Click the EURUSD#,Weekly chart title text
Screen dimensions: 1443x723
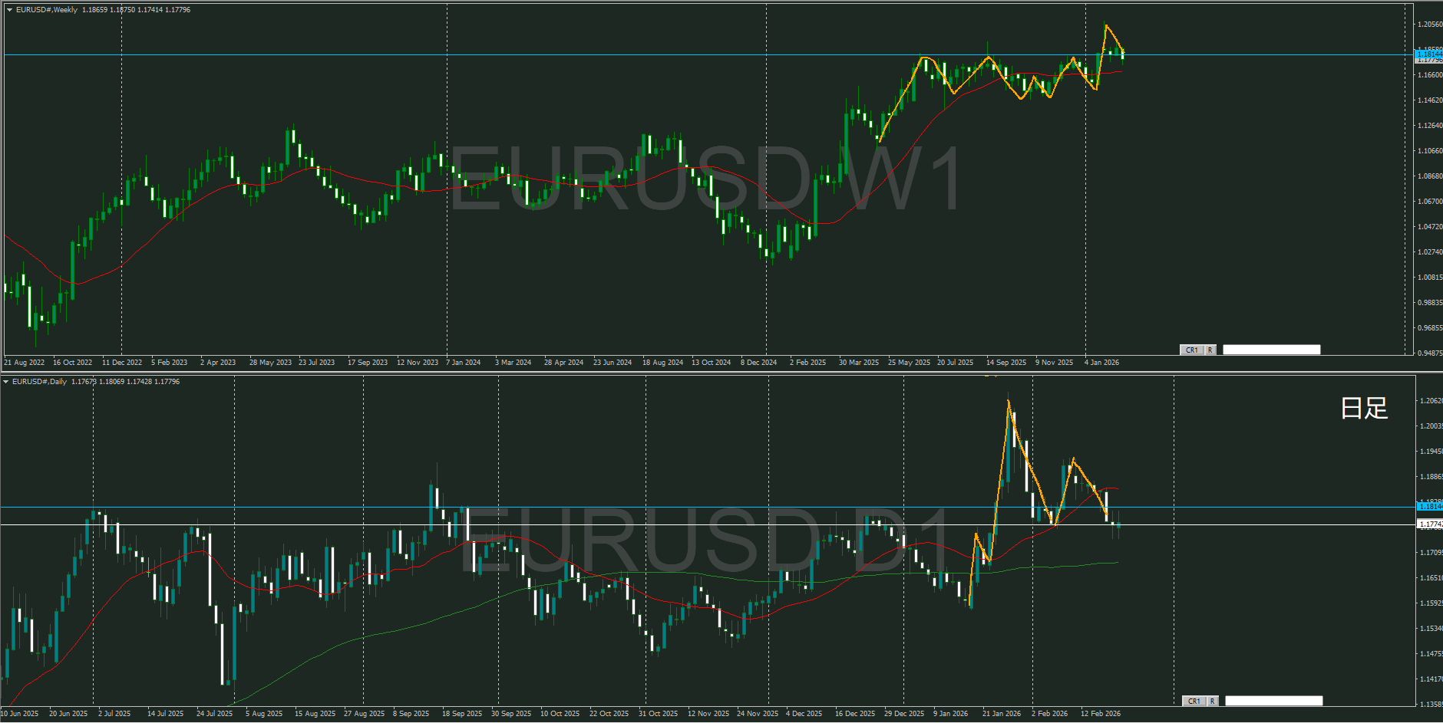(x=47, y=10)
